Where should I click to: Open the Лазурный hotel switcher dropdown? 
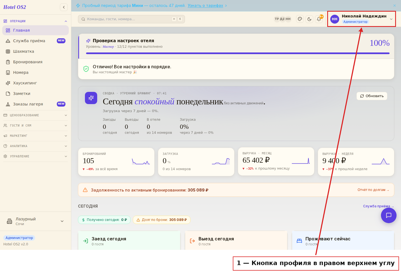coord(35,221)
